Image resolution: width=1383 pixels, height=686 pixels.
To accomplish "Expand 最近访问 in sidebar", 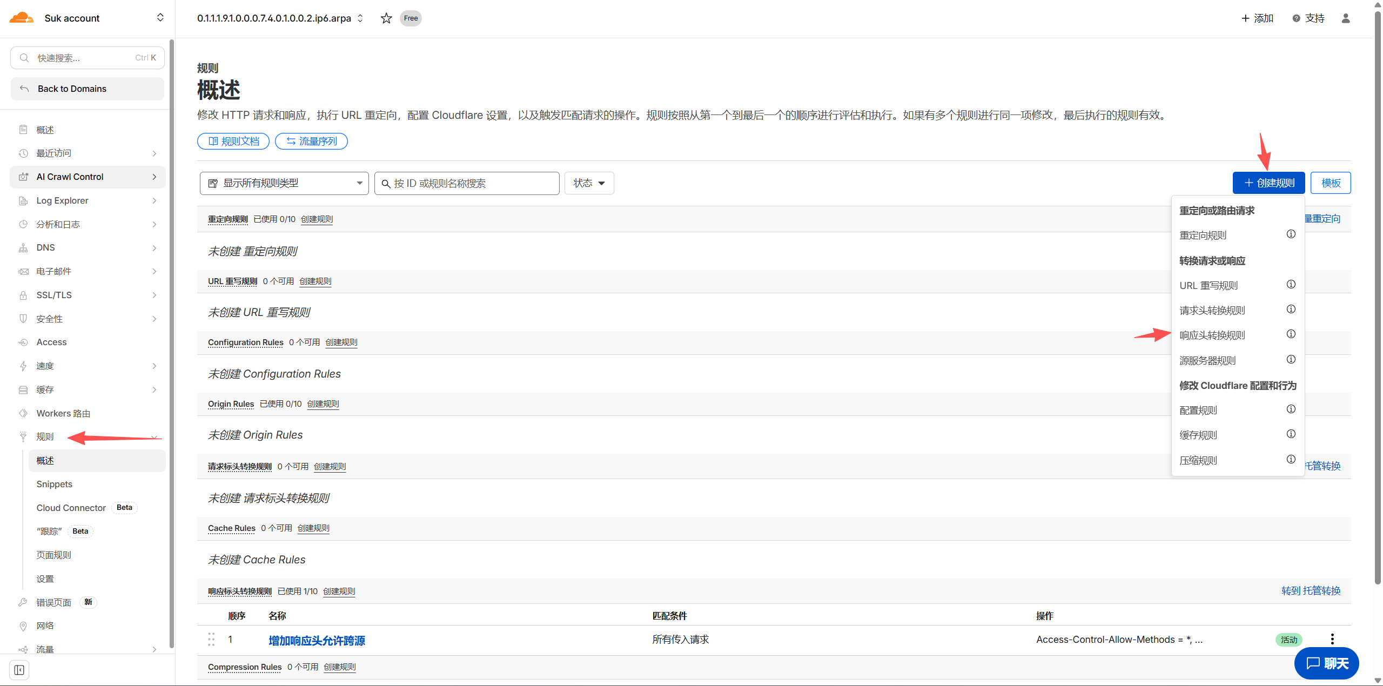I will tap(155, 154).
